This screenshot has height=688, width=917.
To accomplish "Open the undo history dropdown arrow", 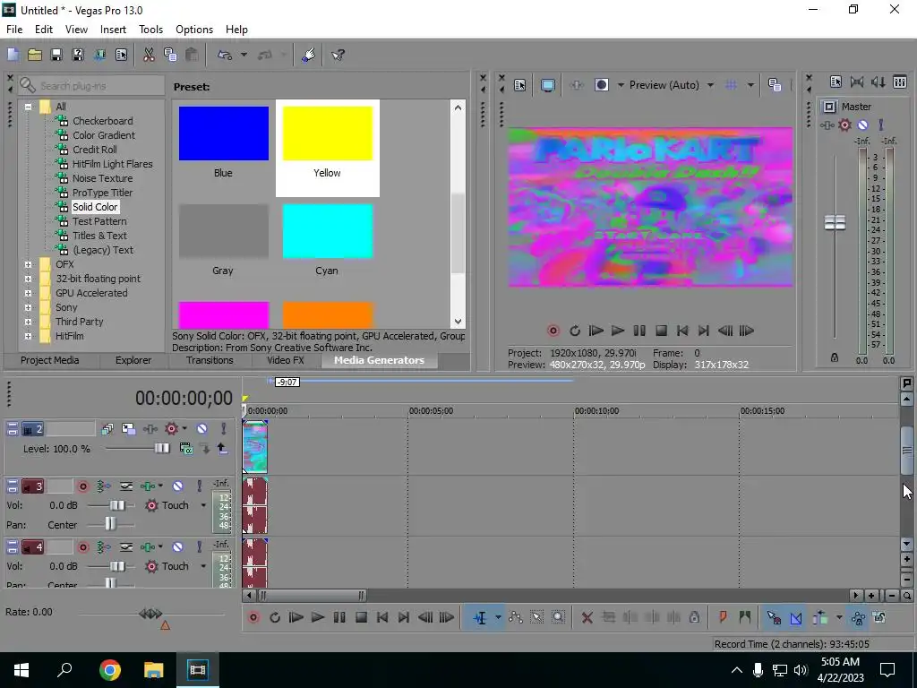I will pos(244,55).
